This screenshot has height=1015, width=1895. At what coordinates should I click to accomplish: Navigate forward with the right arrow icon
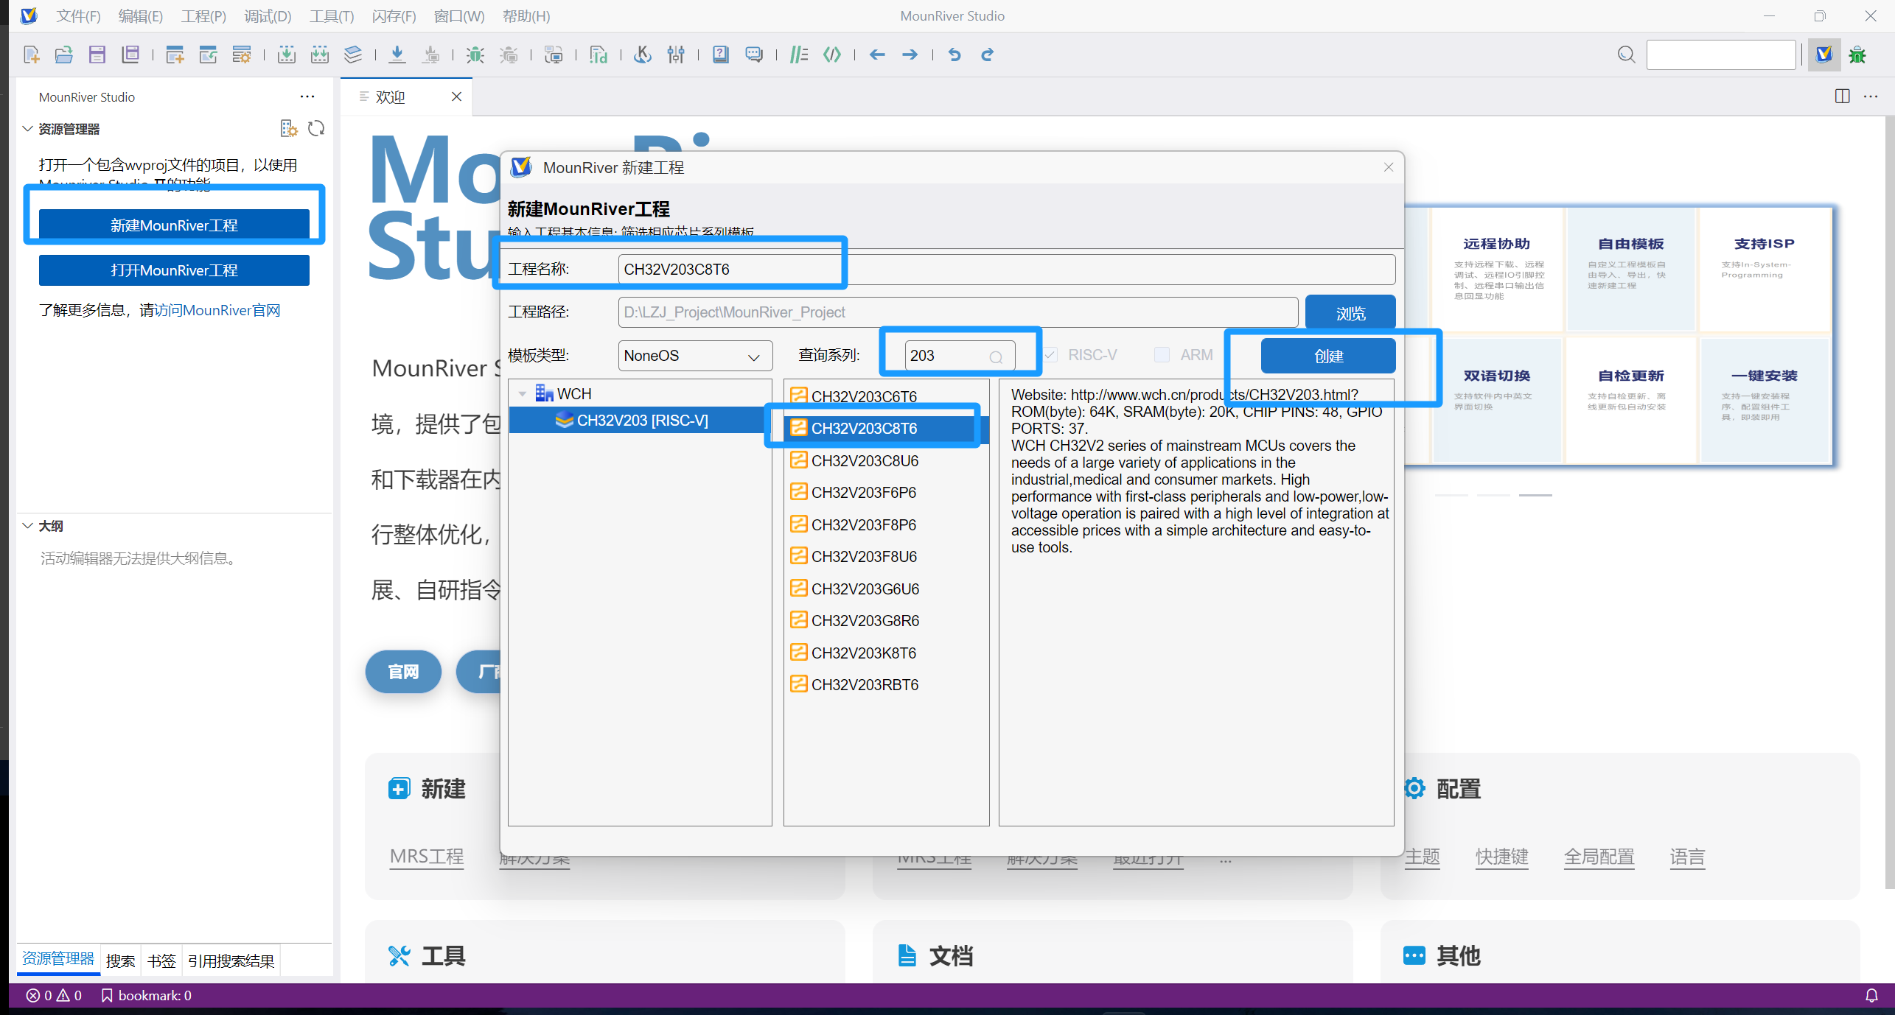(910, 55)
